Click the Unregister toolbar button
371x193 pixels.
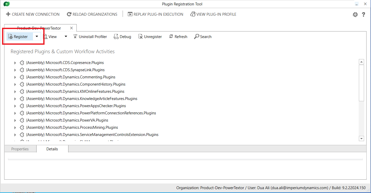click(150, 37)
